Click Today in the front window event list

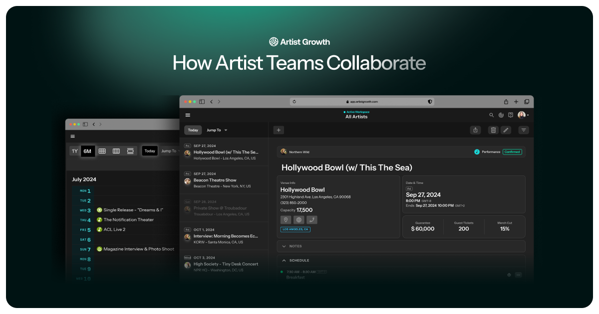(193, 130)
